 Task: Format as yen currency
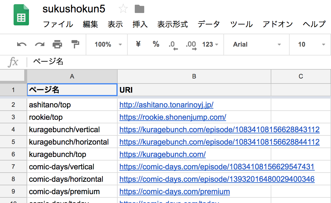(x=138, y=44)
